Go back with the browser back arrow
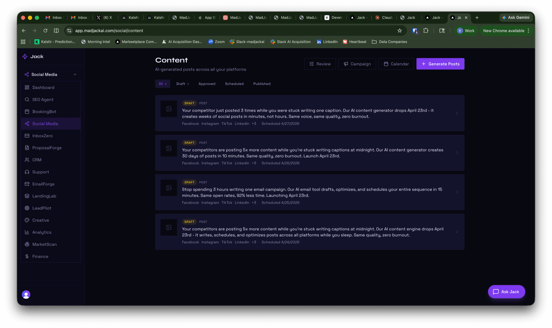This screenshot has width=552, height=328. (23, 31)
